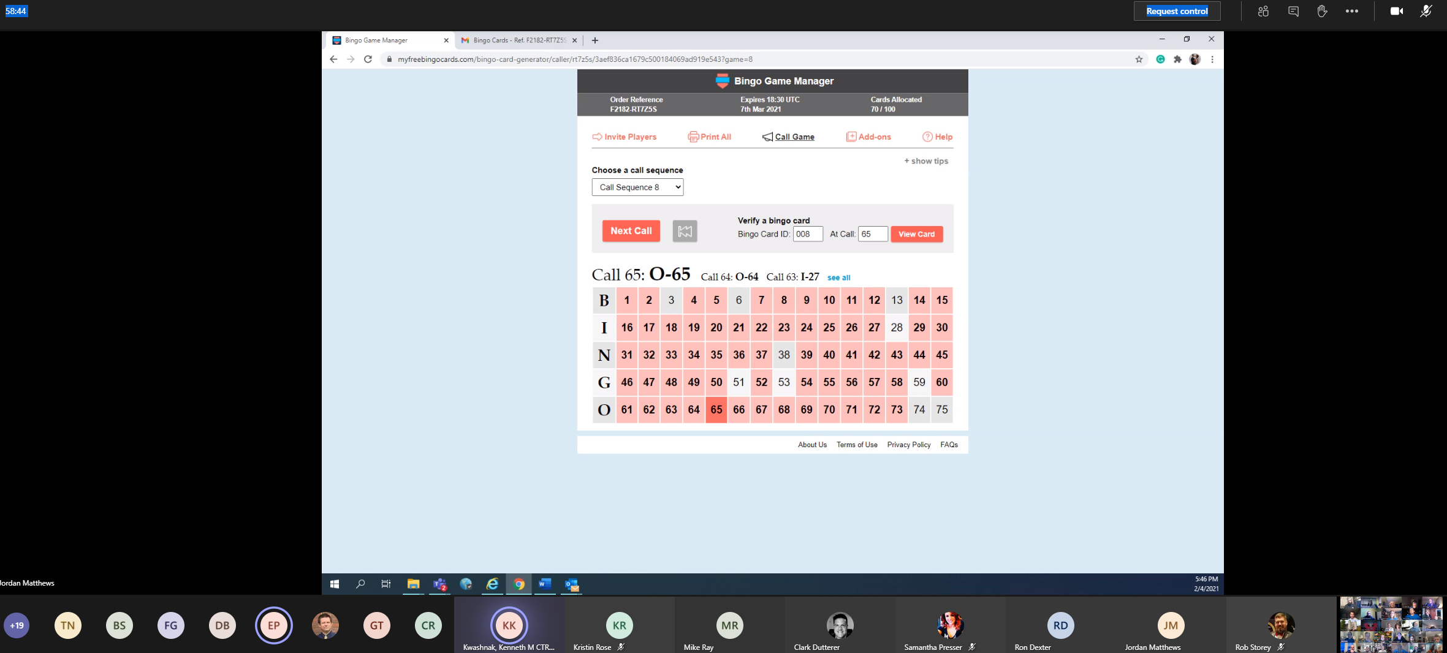Viewport: 1447px width, 653px height.
Task: Select the EP participant avatar
Action: [273, 625]
